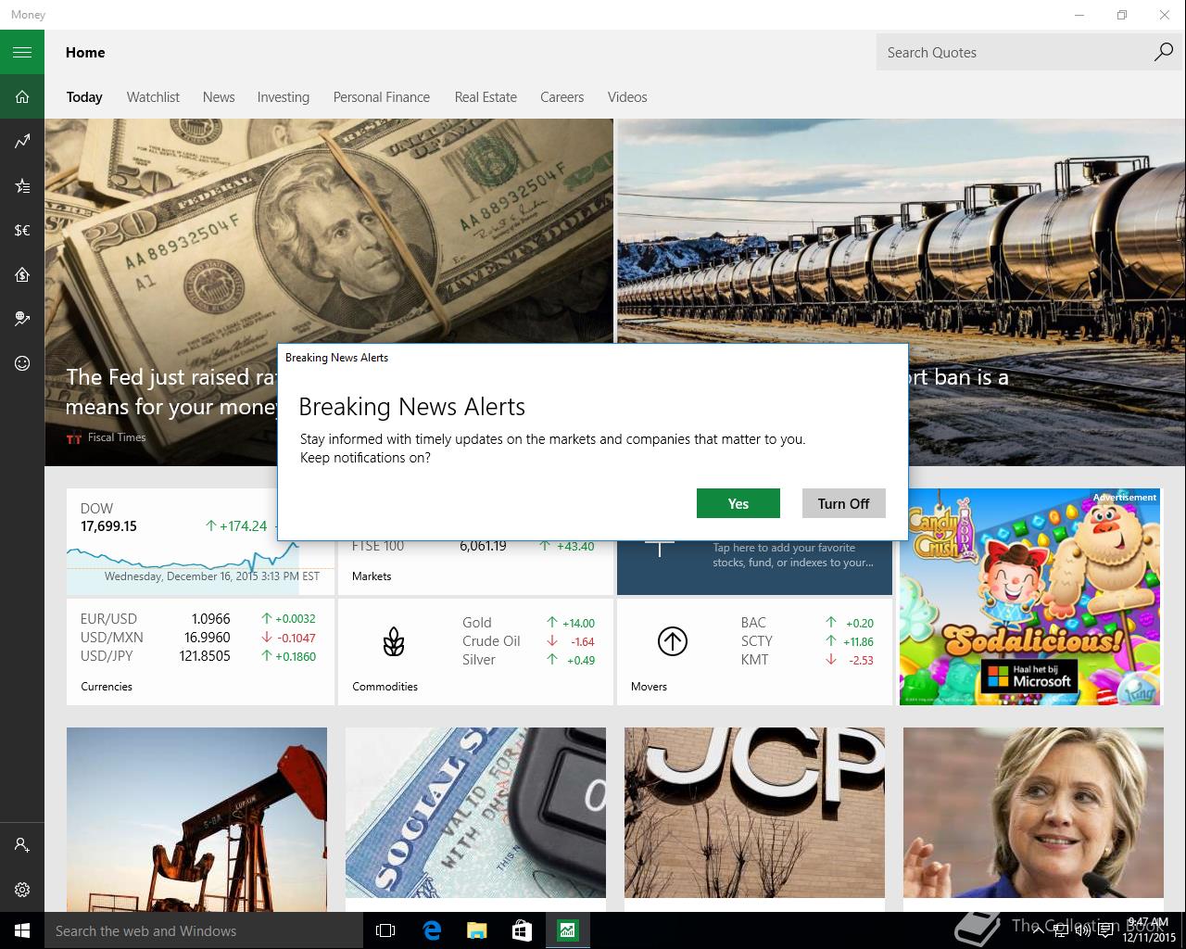Viewport: 1186px width, 949px height.
Task: Click the volume icon in system tray
Action: point(1082,930)
